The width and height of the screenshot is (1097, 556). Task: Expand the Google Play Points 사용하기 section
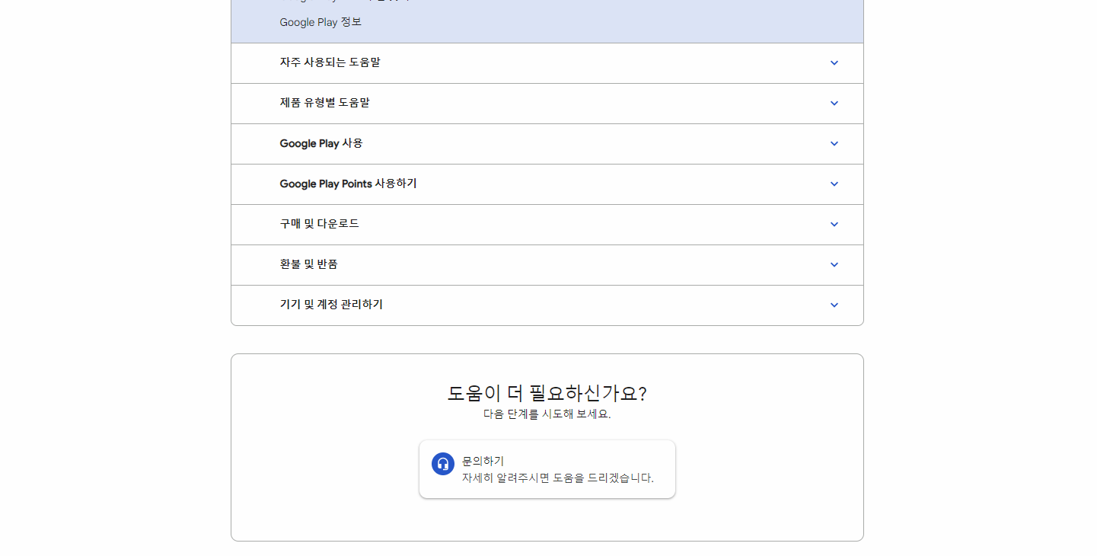(547, 184)
